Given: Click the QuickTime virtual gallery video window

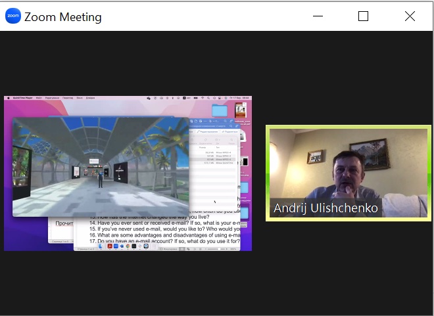Looking at the screenshot, I should (101, 167).
